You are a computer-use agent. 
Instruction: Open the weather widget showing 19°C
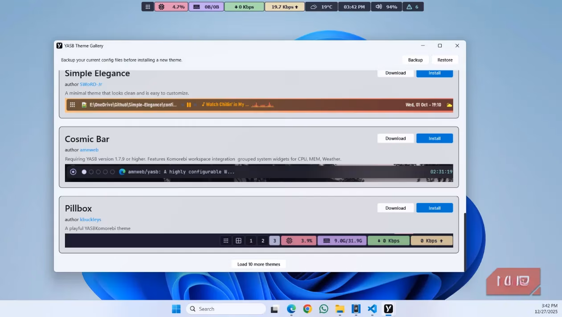322,6
